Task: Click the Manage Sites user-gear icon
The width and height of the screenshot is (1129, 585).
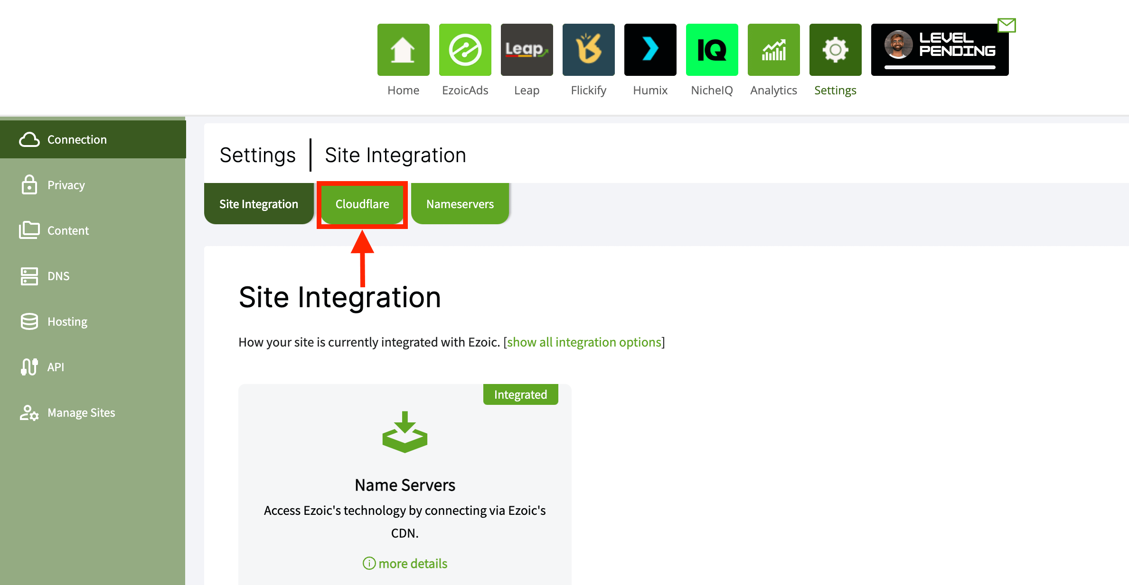Action: 29,412
